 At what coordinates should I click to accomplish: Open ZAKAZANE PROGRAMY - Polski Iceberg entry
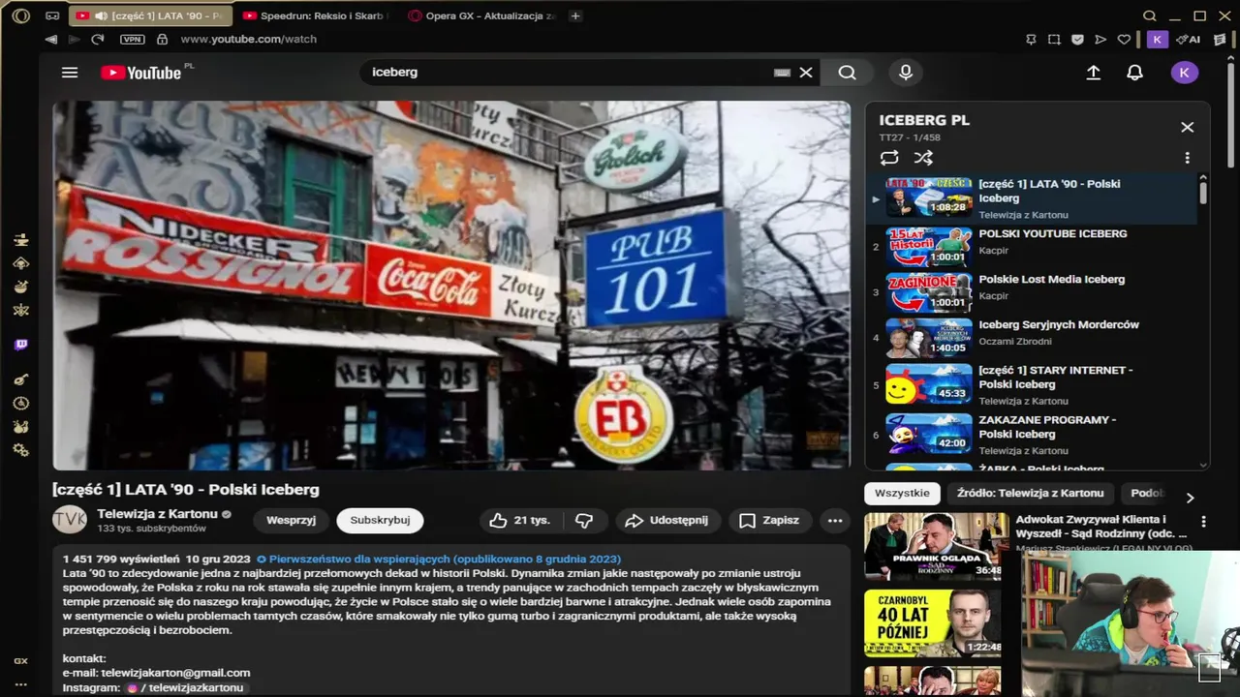click(1033, 435)
